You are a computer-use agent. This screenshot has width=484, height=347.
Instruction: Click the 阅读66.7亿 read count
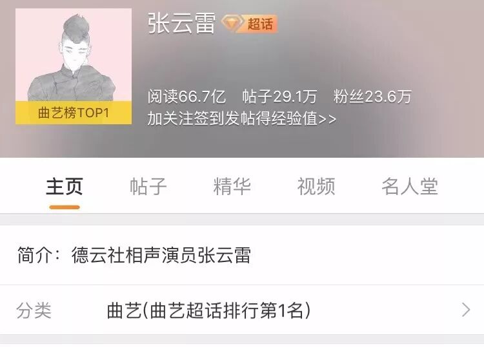(187, 97)
